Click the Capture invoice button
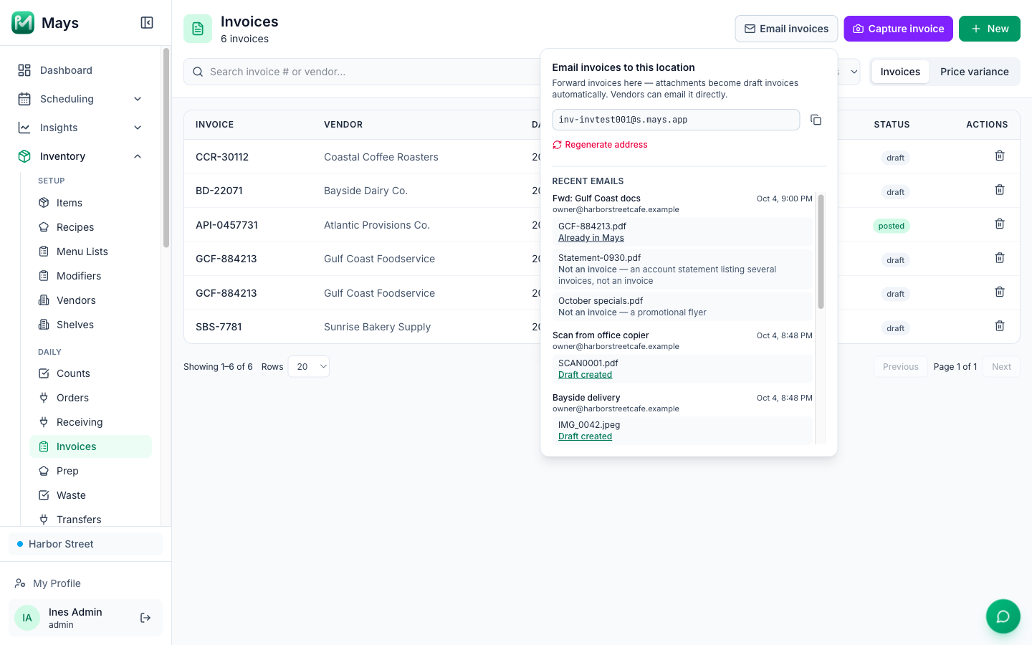The width and height of the screenshot is (1032, 645). pos(898,29)
